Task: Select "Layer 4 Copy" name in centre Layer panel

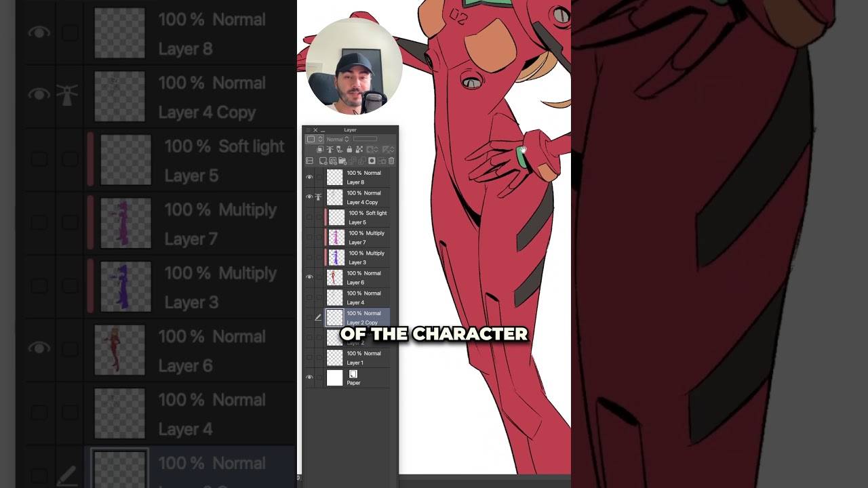Action: coord(363,203)
